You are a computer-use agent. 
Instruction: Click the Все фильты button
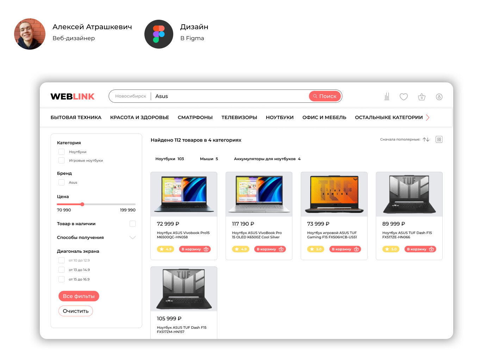click(x=79, y=296)
